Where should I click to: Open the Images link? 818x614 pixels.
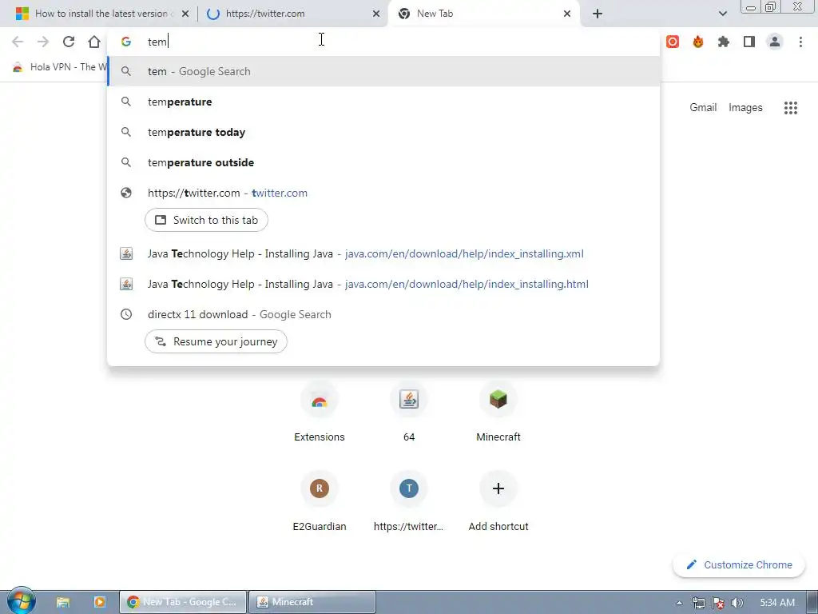(x=745, y=108)
